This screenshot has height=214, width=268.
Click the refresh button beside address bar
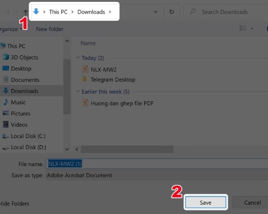172,12
